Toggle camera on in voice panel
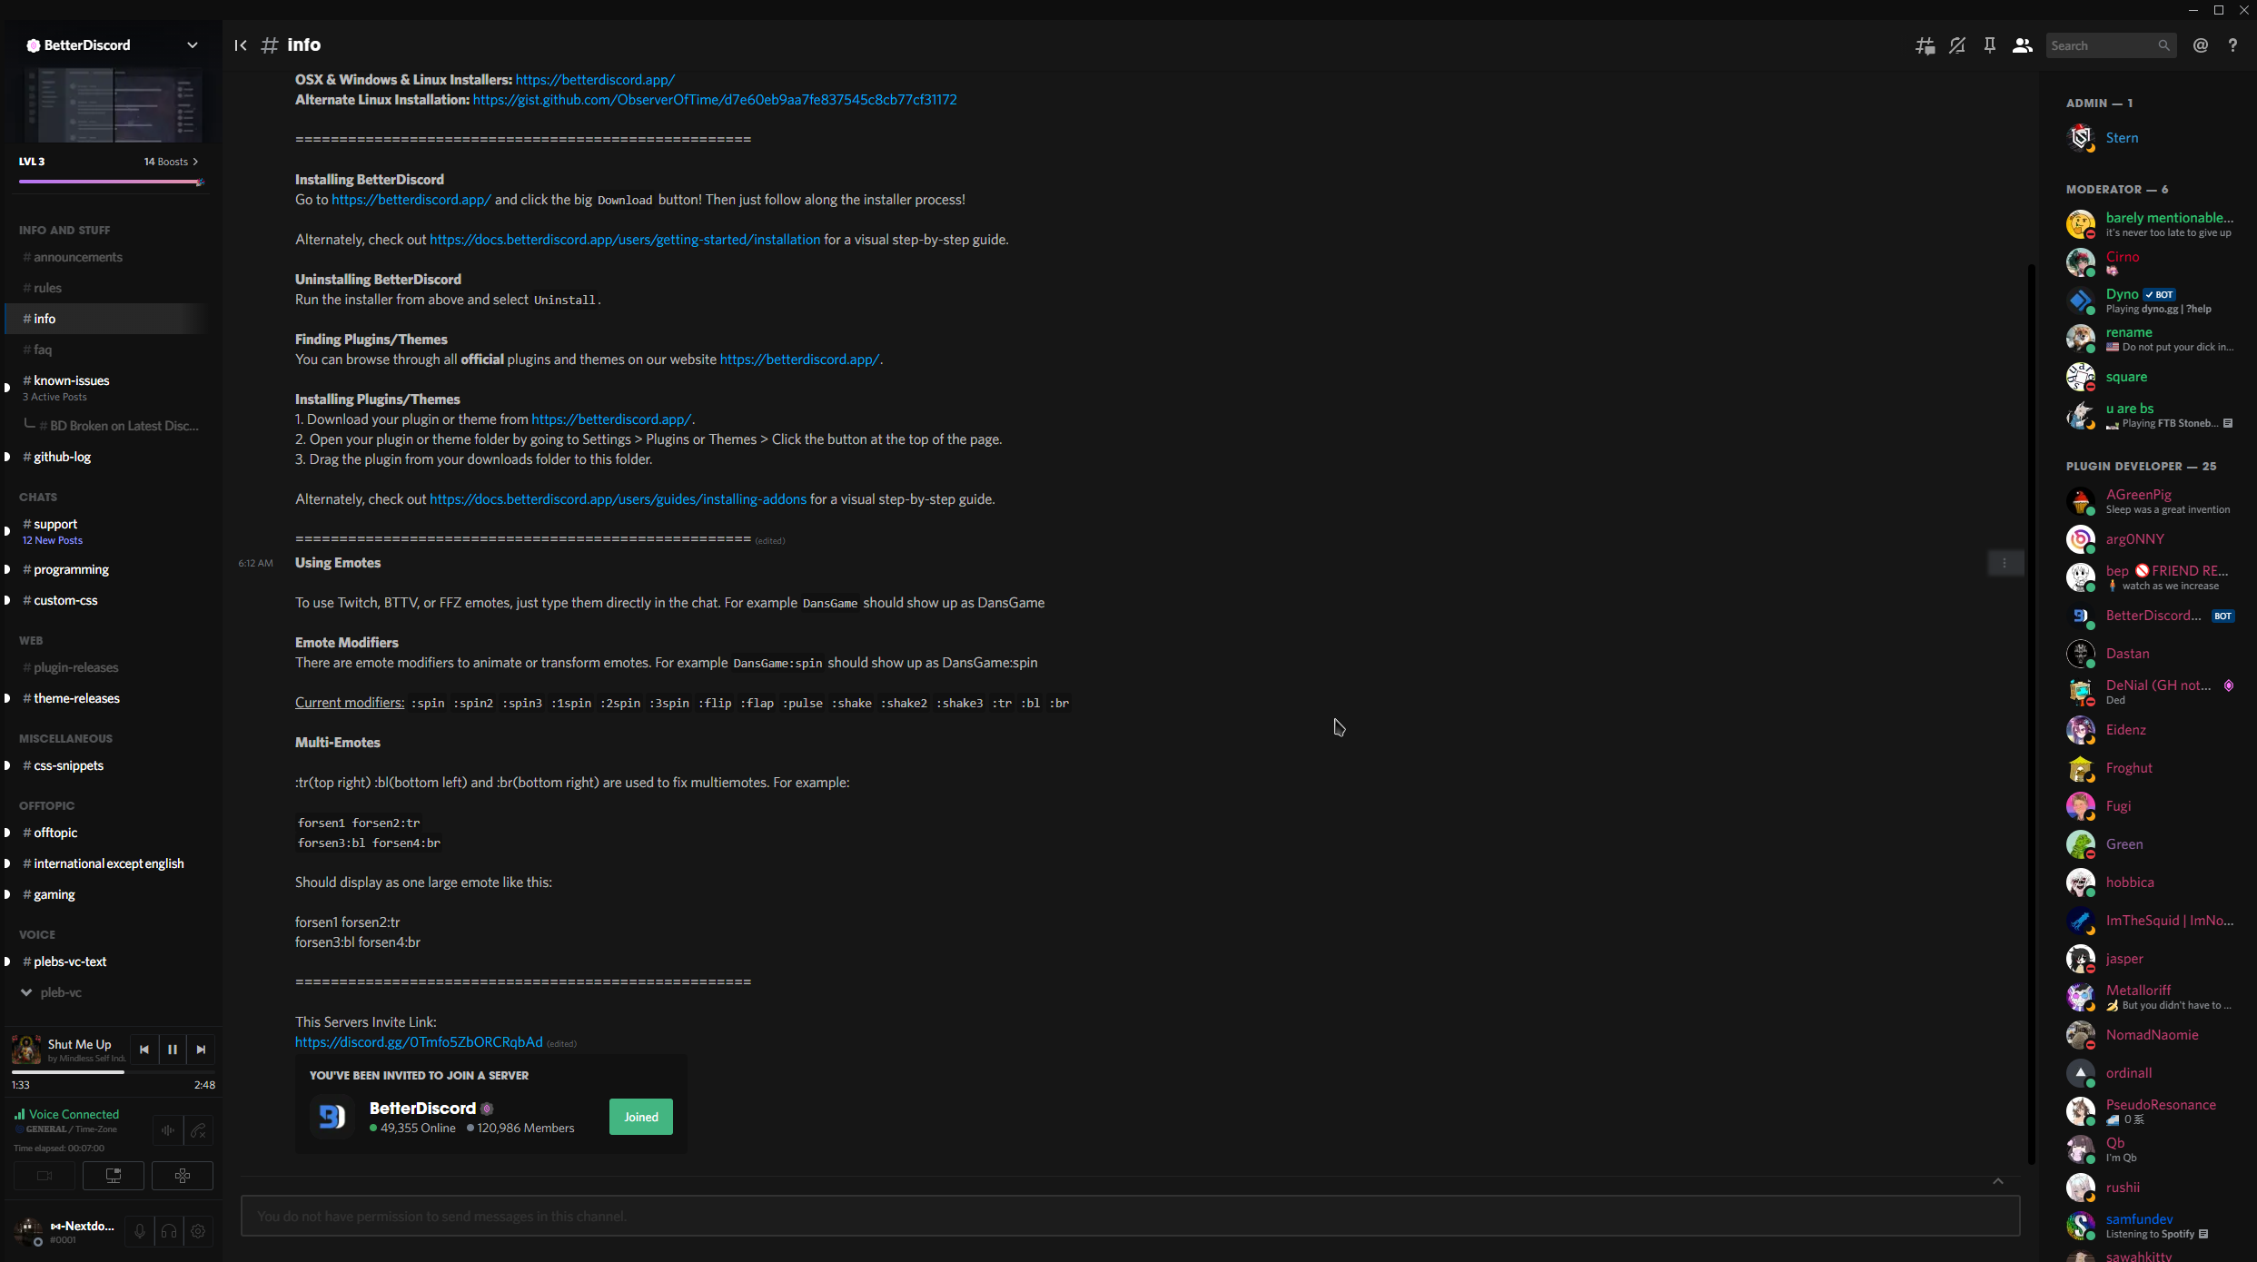2257x1262 pixels. pos(44,1175)
